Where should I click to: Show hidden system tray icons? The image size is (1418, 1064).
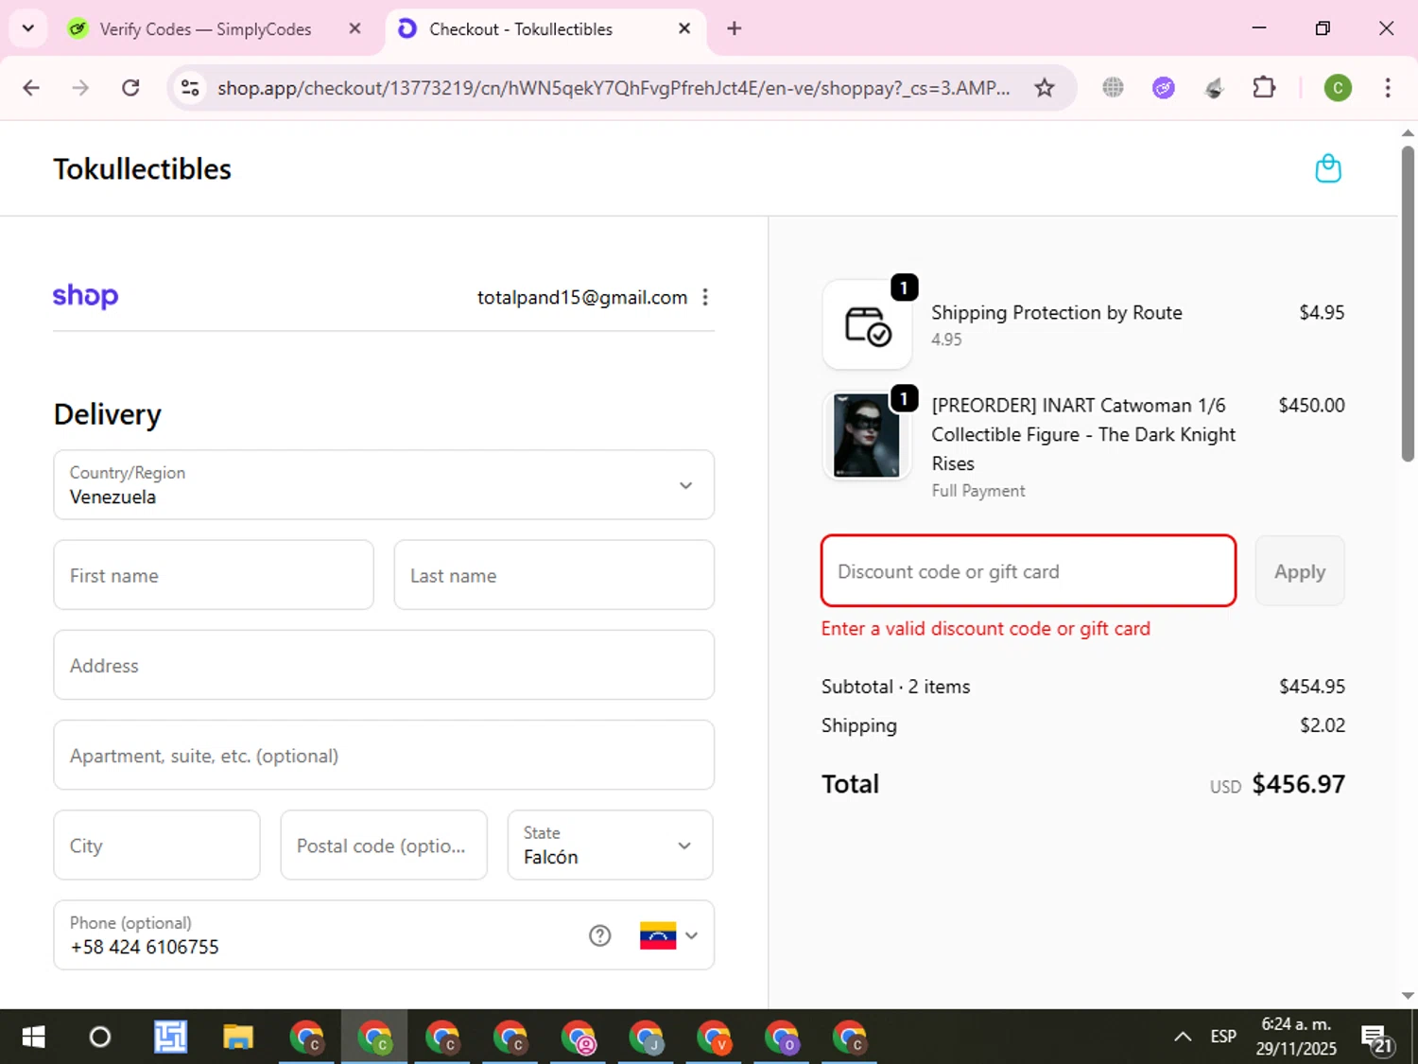pyautogui.click(x=1183, y=1037)
